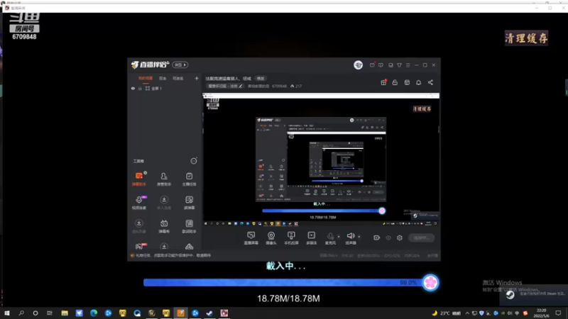Toggle the lock of 全屏1 source
This screenshot has width=568, height=319.
(140, 88)
